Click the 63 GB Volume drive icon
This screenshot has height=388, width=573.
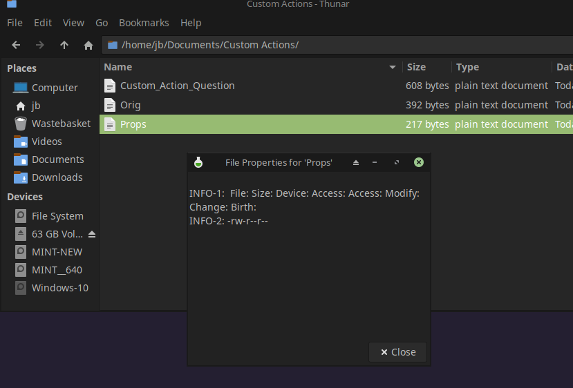21,234
